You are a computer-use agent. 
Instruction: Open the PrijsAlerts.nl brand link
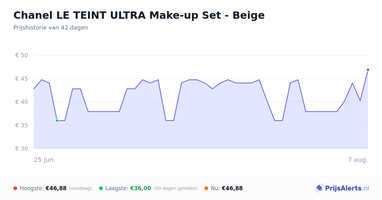342,188
